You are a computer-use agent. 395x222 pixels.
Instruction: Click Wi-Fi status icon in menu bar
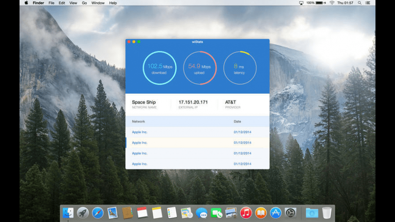tap(332, 3)
